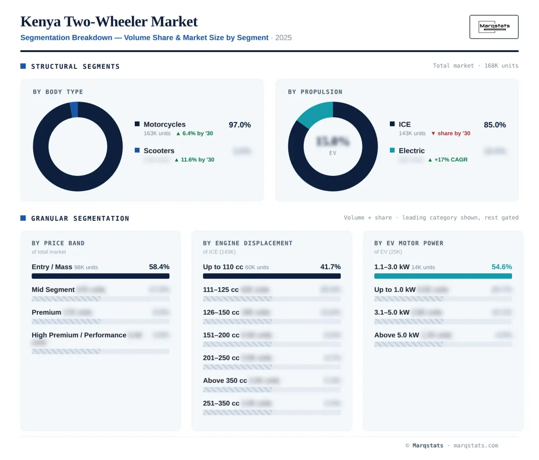539x460 pixels.
Task: Click the Scooters legend color square
Action: click(137, 150)
